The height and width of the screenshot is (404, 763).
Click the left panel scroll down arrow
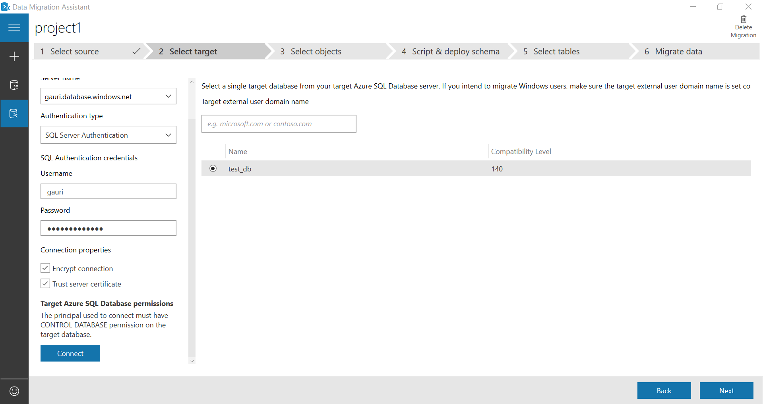click(192, 361)
